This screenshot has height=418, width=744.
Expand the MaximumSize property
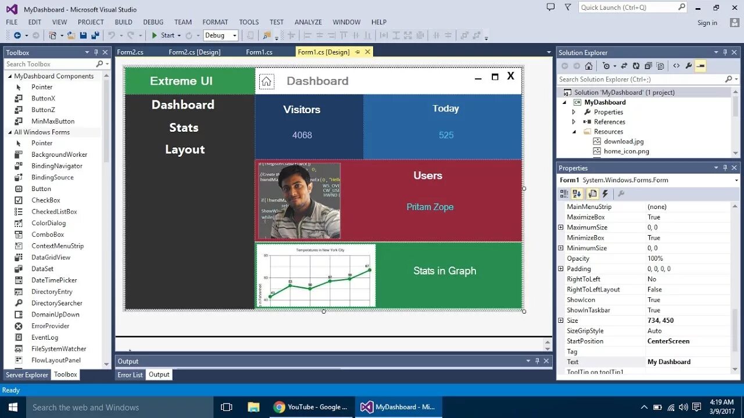pos(561,228)
